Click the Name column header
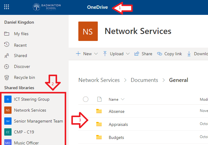This screenshot has width=208, height=145. click(x=114, y=99)
